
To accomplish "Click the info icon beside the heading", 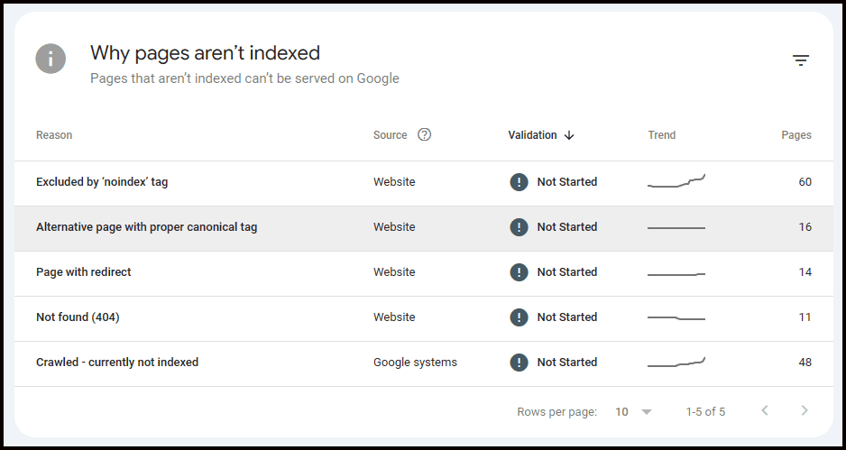I will (51, 60).
